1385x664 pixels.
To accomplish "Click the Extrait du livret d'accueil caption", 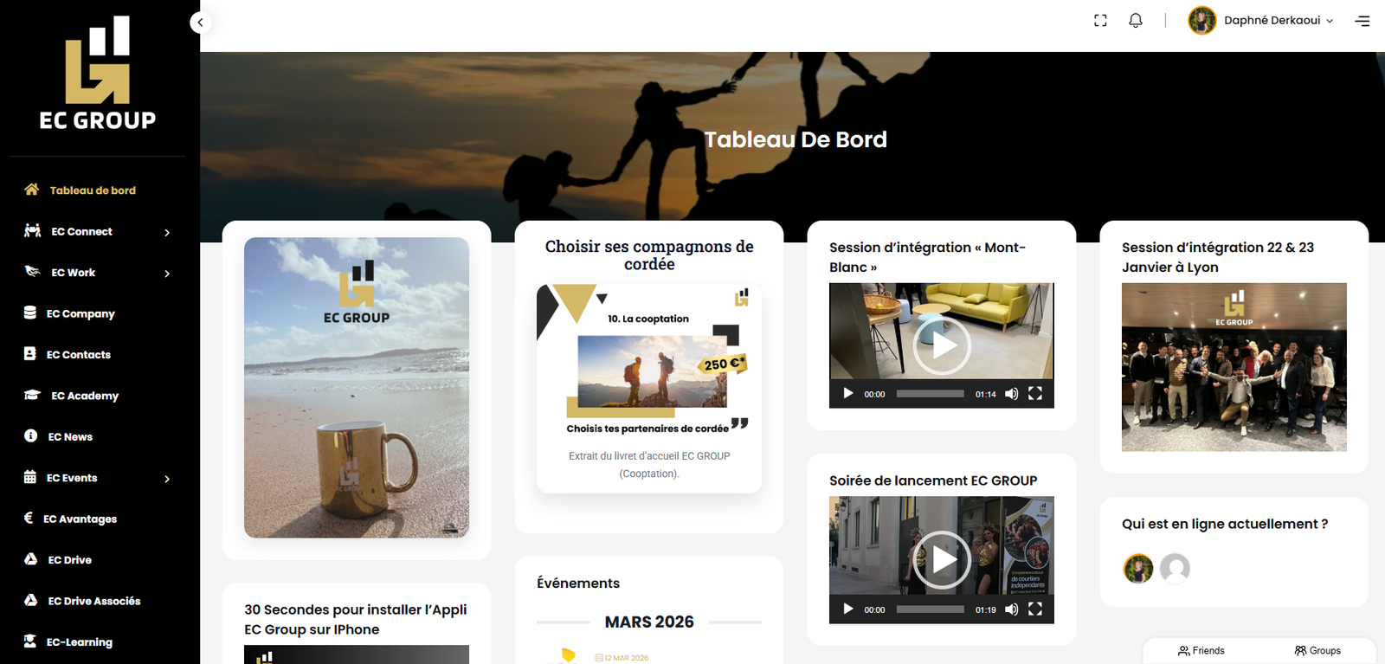I will tap(649, 465).
